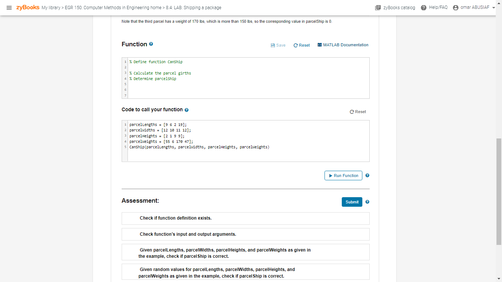502x282 pixels.
Task: Expand the account dropdown next to omar ABUSIAF
Action: (x=494, y=7)
